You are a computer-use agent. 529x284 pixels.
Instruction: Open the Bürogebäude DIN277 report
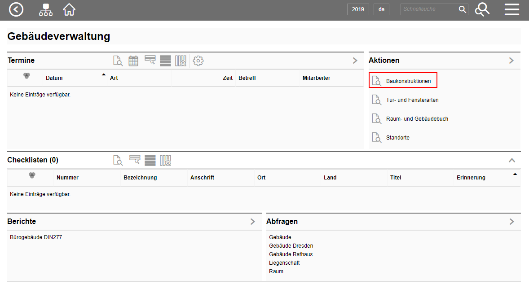coord(36,237)
